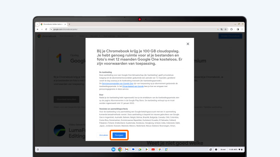Open Google Photos from the shelf

(x=160, y=150)
